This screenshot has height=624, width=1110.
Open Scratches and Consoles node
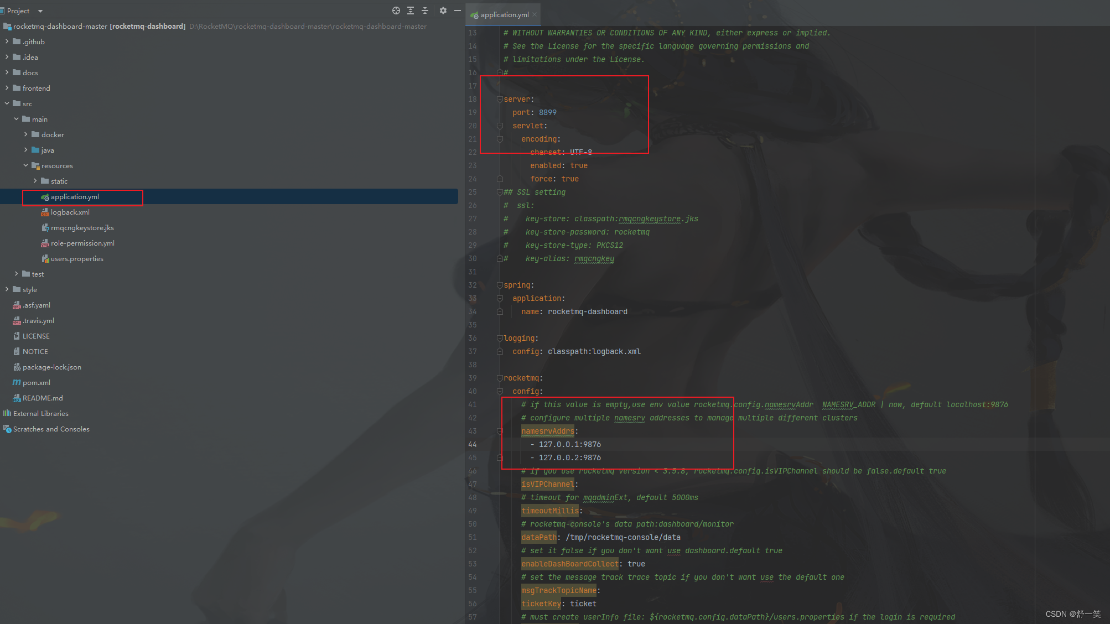click(x=51, y=429)
